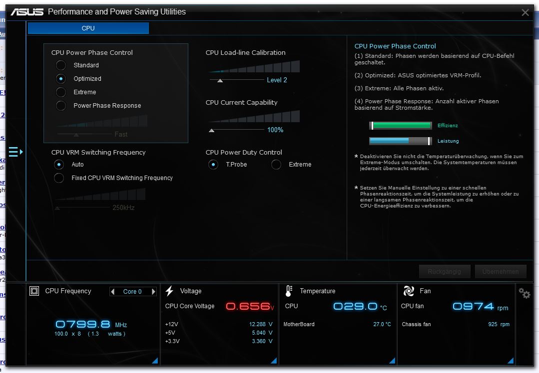Choose Power Phase Response option
The width and height of the screenshot is (539, 373).
click(x=61, y=106)
